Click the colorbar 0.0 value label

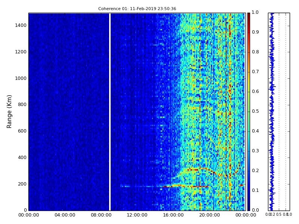[255, 210]
